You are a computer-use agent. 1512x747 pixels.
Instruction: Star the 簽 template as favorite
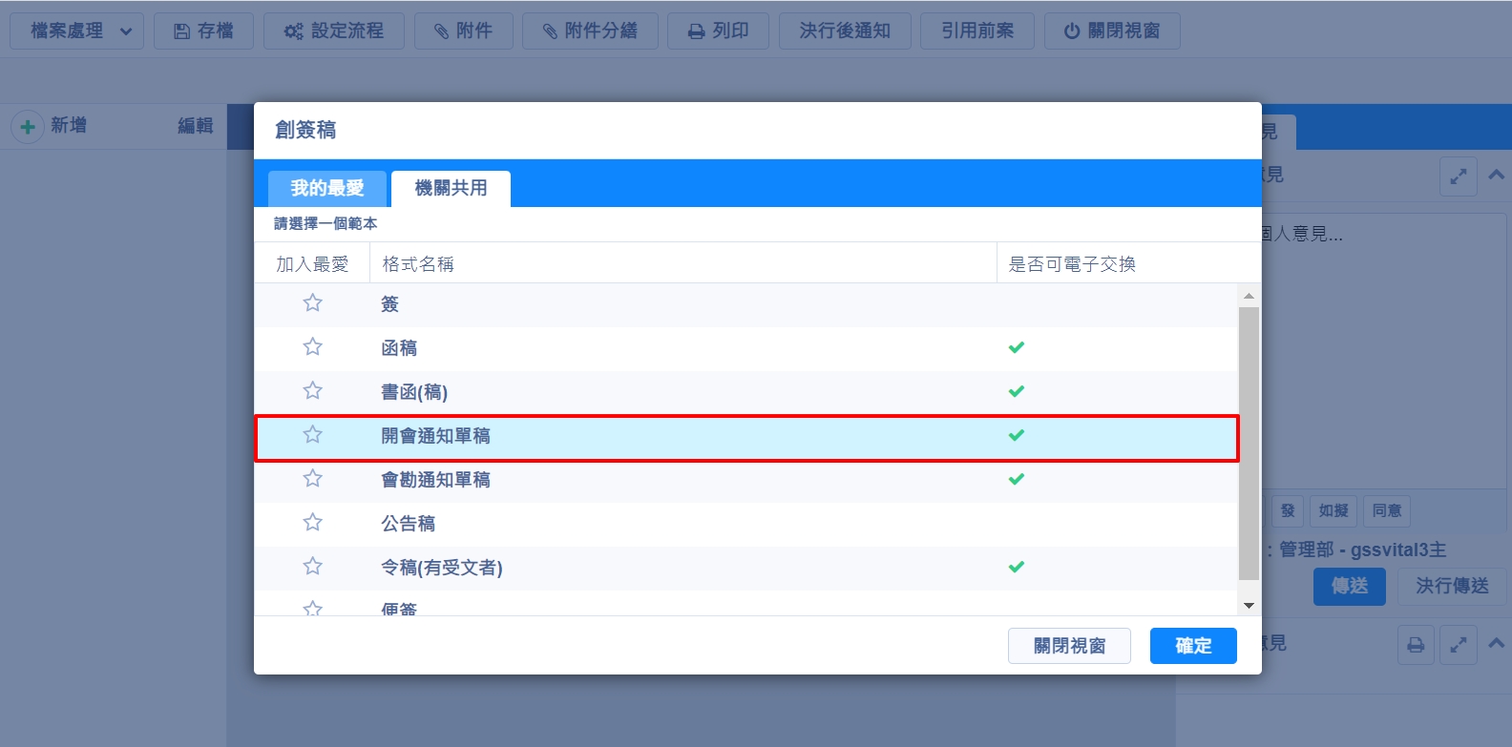pyautogui.click(x=312, y=303)
